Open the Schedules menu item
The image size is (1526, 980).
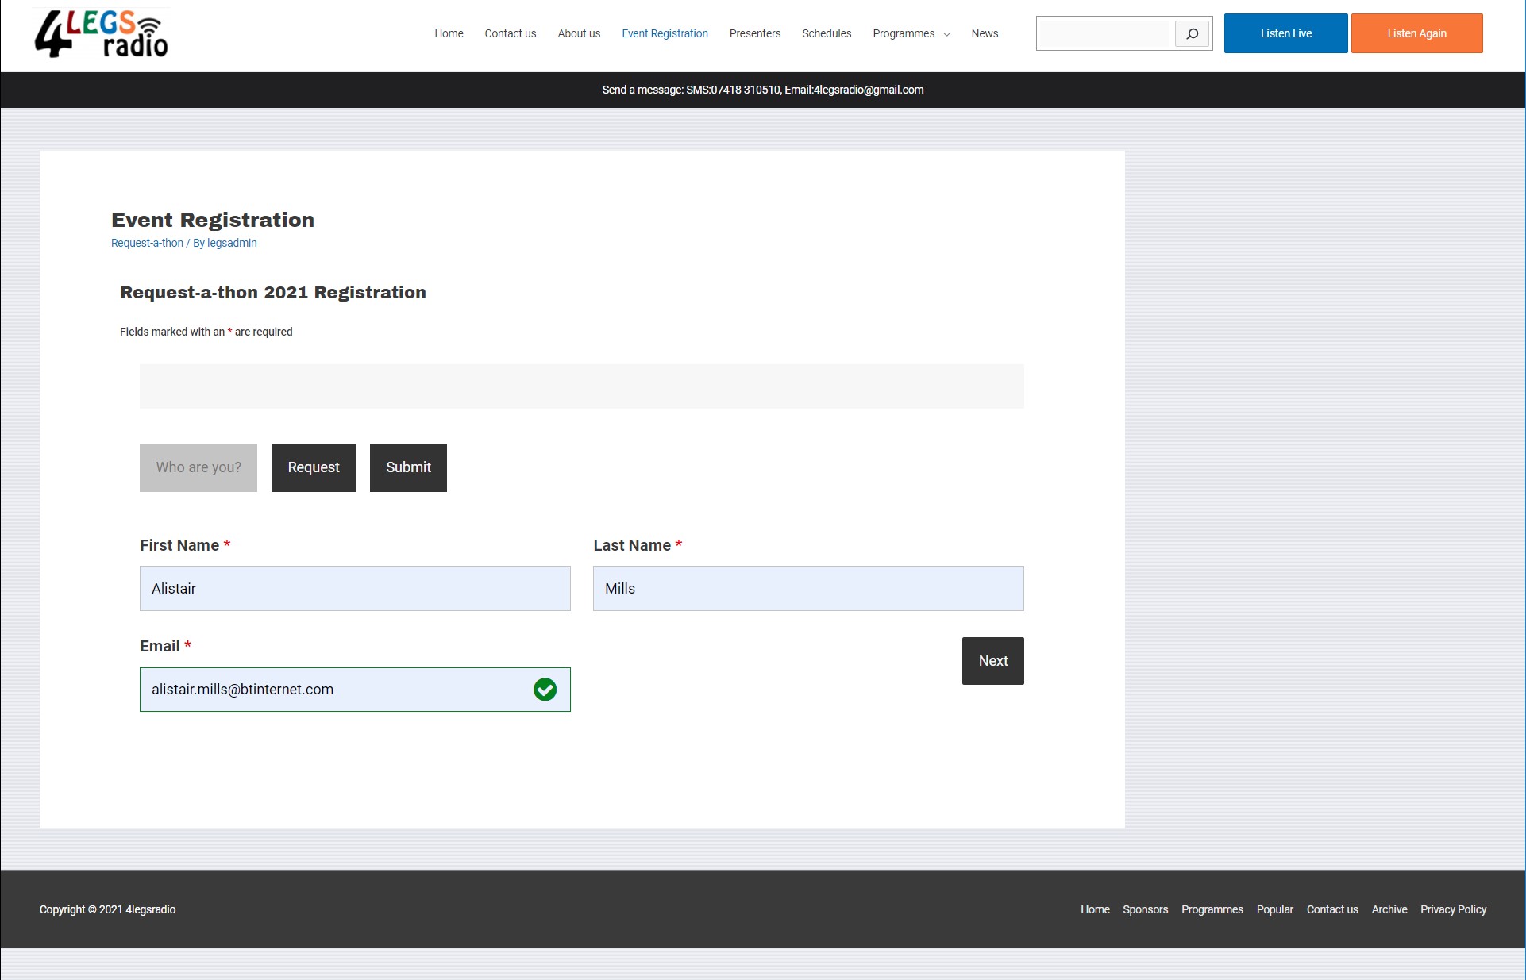(826, 33)
